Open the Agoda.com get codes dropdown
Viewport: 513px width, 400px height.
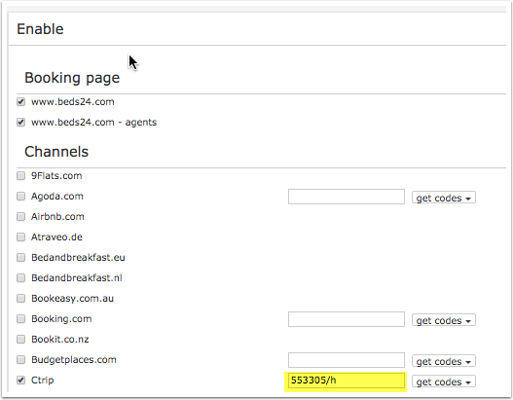click(x=444, y=198)
